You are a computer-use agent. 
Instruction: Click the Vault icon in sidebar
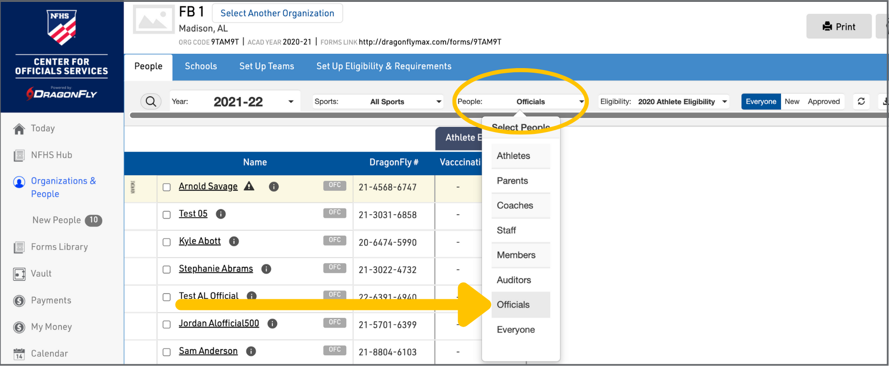[x=19, y=274]
